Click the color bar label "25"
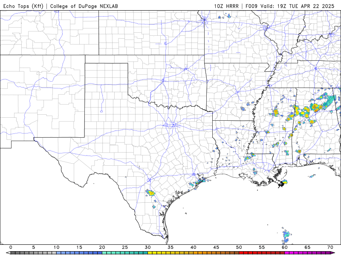The width and height of the screenshot is (341, 255). point(125,247)
